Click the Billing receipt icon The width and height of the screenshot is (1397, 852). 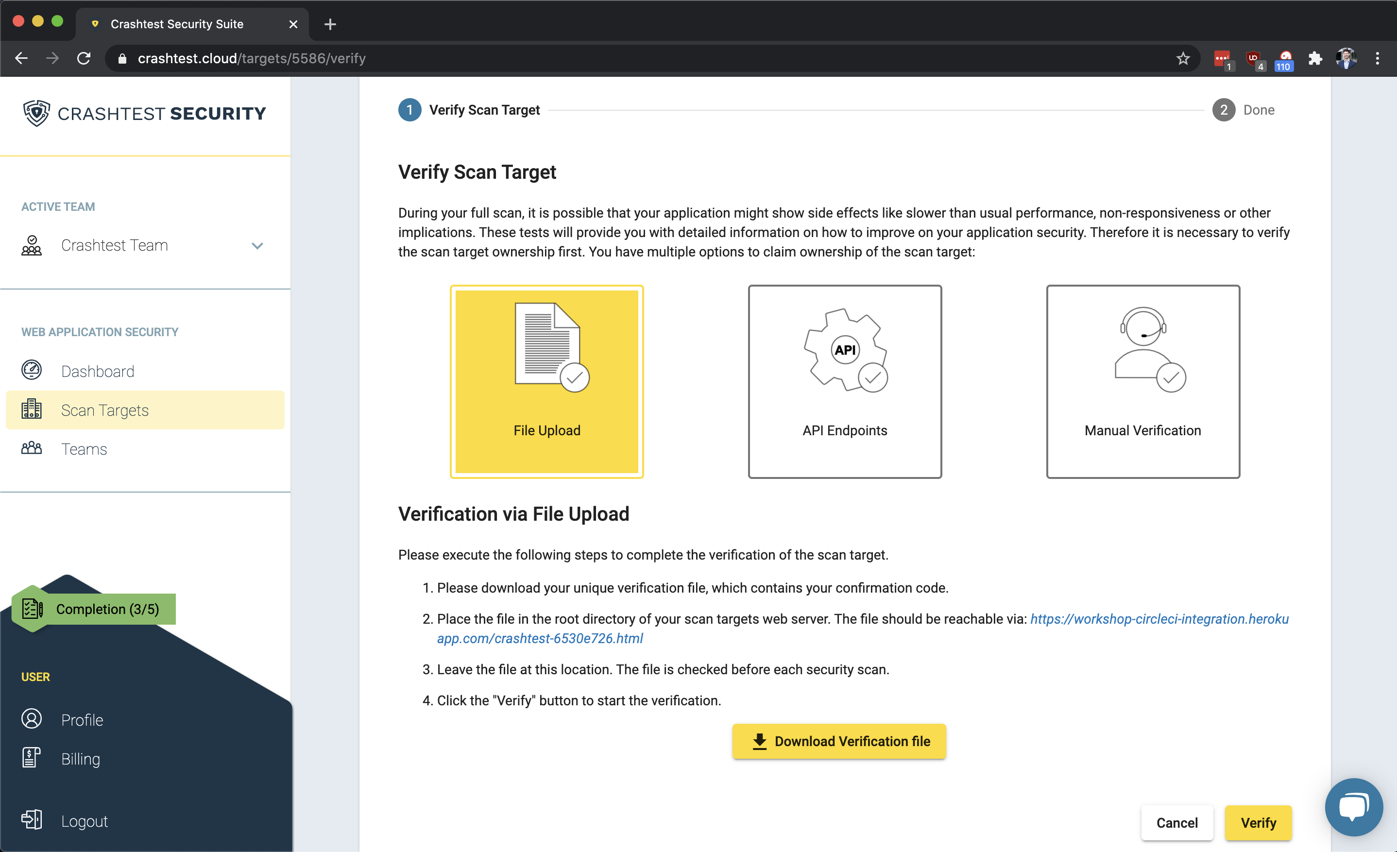point(31,758)
